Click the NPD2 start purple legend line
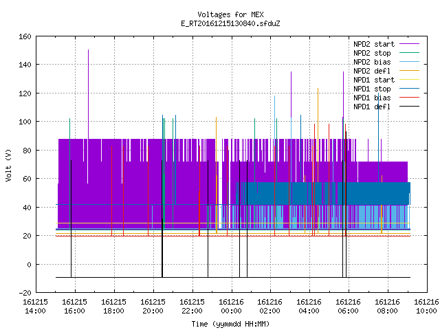The image size is (440, 330). pos(409,44)
